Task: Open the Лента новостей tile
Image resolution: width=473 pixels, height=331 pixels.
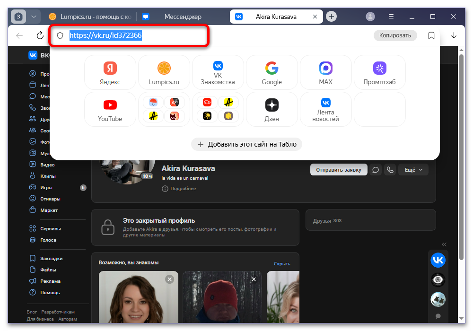Action: (326, 109)
